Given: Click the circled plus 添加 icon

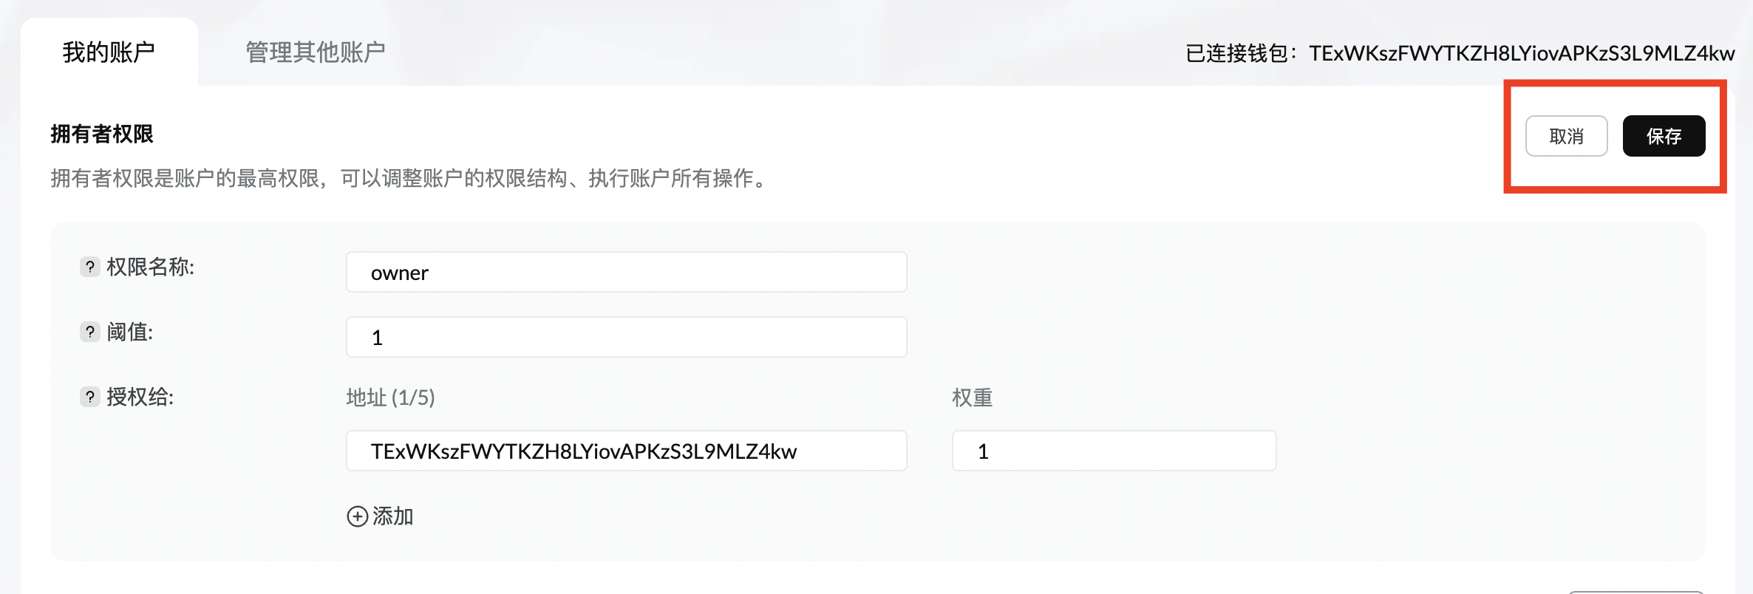Looking at the screenshot, I should tap(357, 516).
